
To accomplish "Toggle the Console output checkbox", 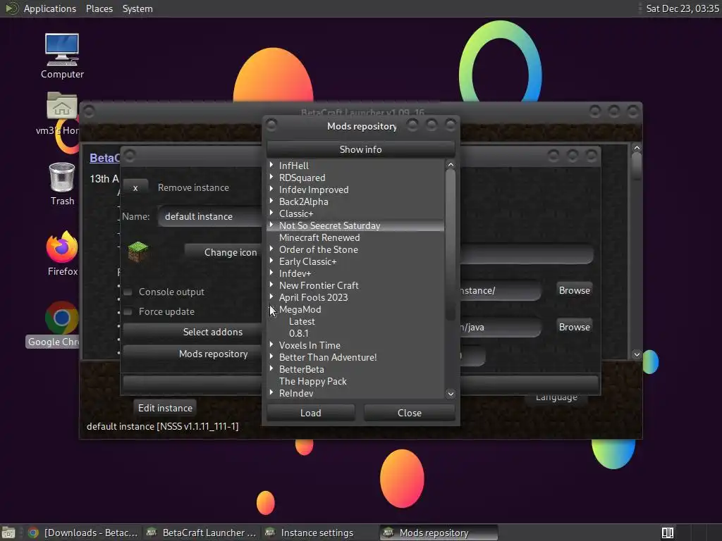I will (x=128, y=292).
